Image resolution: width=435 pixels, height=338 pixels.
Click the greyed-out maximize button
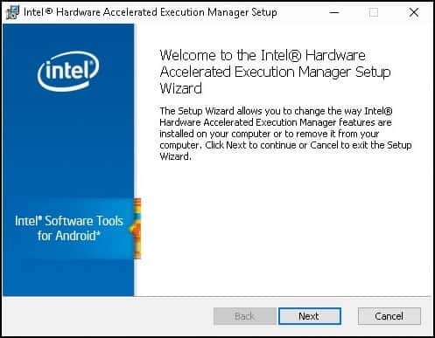(x=374, y=12)
